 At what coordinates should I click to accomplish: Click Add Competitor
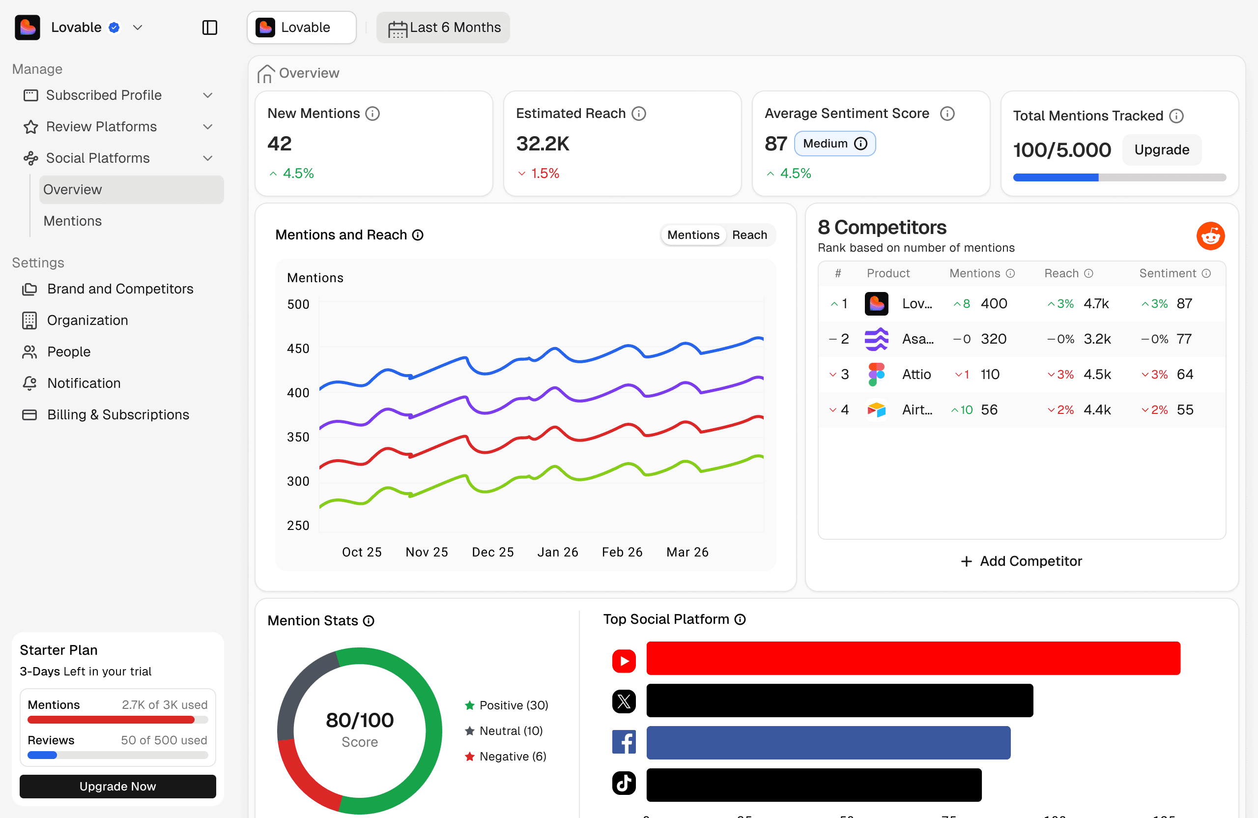[x=1021, y=561]
